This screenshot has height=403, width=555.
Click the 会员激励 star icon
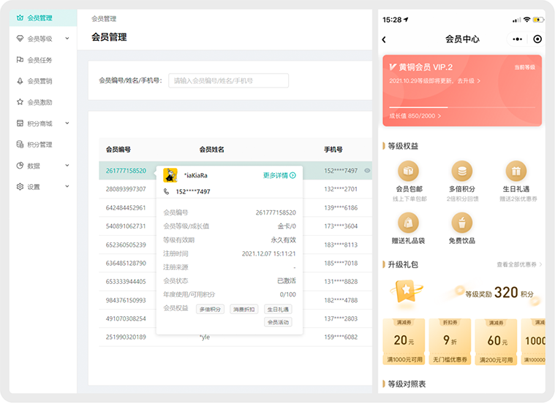click(20, 101)
